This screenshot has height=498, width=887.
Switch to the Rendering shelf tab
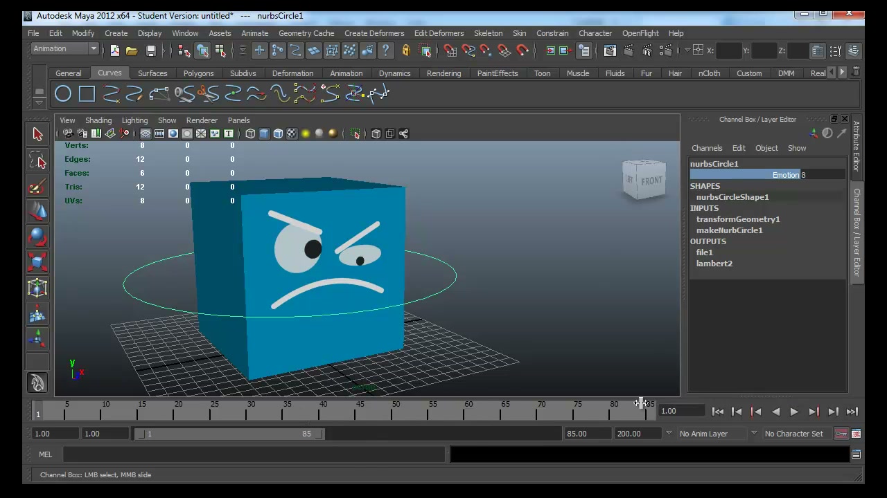443,73
